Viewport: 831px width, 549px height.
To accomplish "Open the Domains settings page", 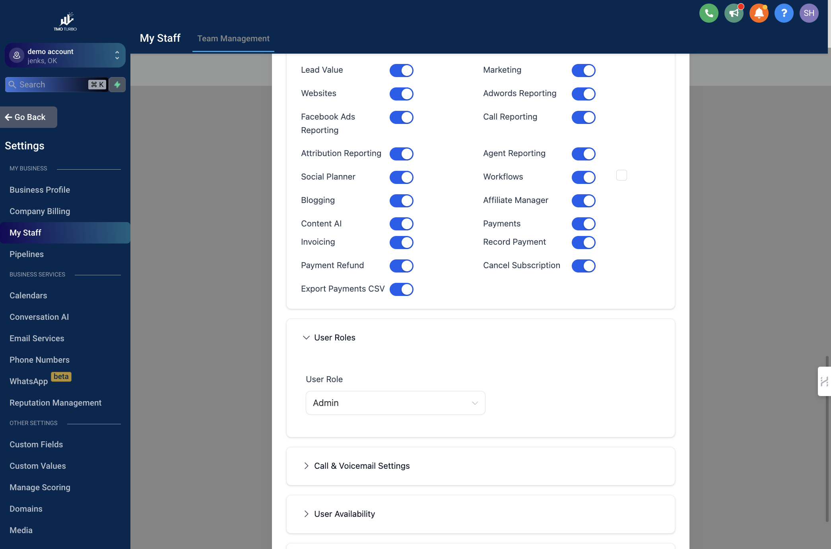I will [x=26, y=509].
